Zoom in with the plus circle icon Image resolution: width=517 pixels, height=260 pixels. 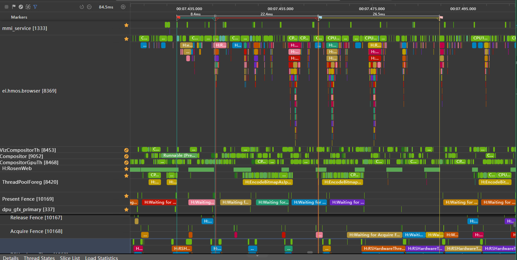click(x=123, y=7)
